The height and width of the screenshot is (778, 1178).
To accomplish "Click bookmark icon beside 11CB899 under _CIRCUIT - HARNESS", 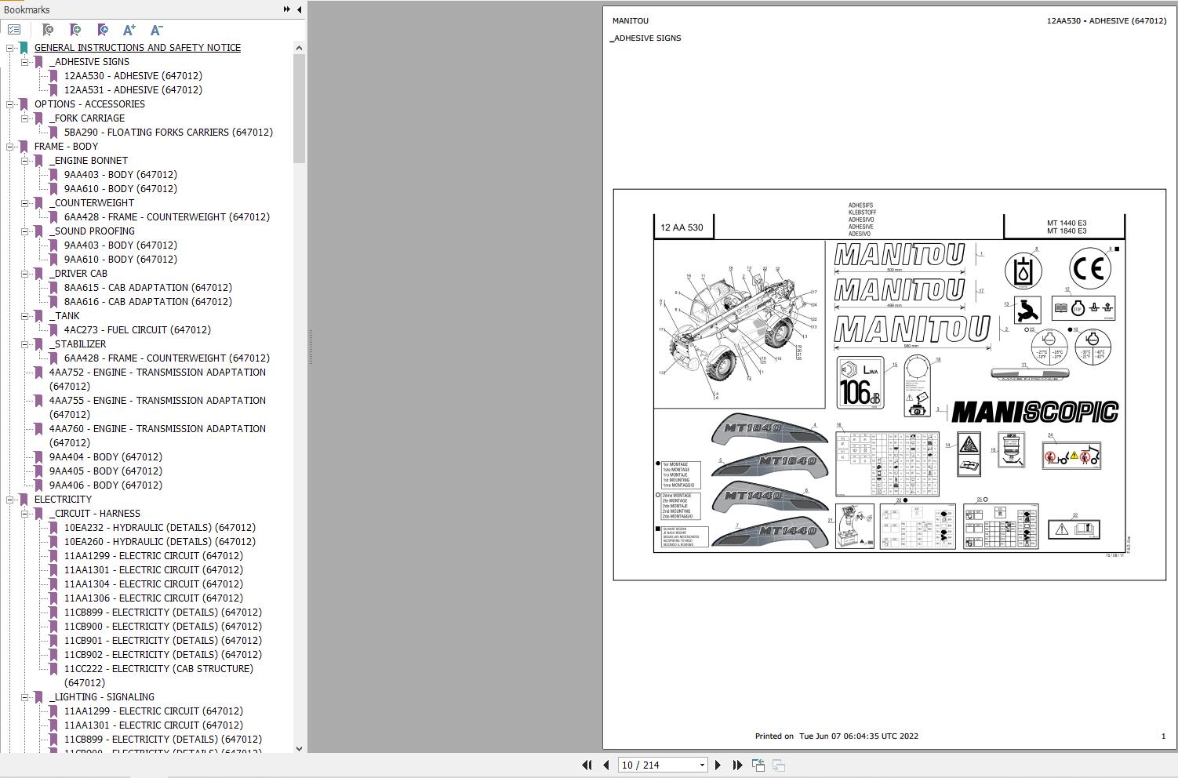I will 53,613.
